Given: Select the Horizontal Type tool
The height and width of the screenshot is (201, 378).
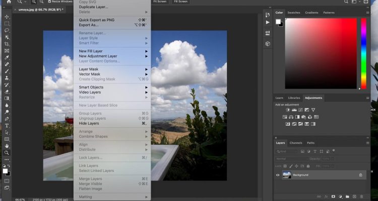Looking at the screenshot, I should tap(7, 126).
